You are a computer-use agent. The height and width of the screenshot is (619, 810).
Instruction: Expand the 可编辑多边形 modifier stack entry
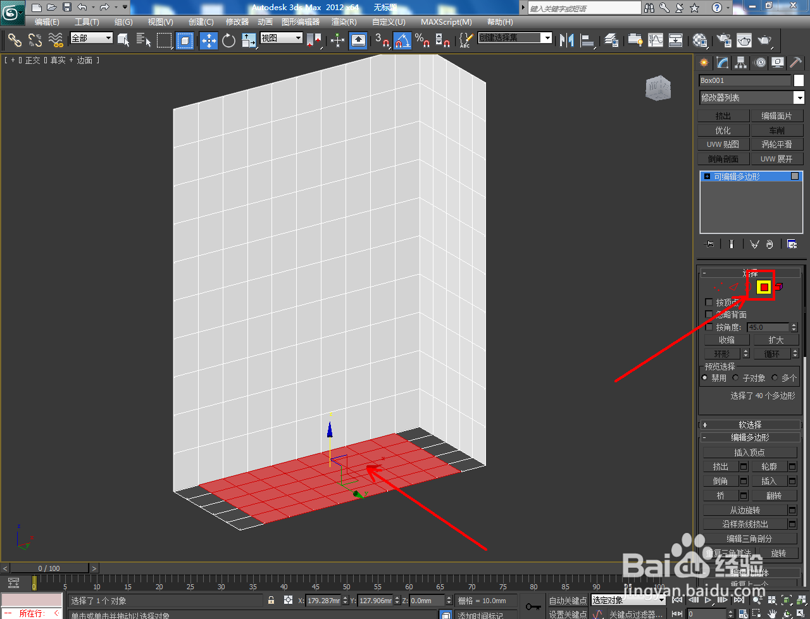707,177
